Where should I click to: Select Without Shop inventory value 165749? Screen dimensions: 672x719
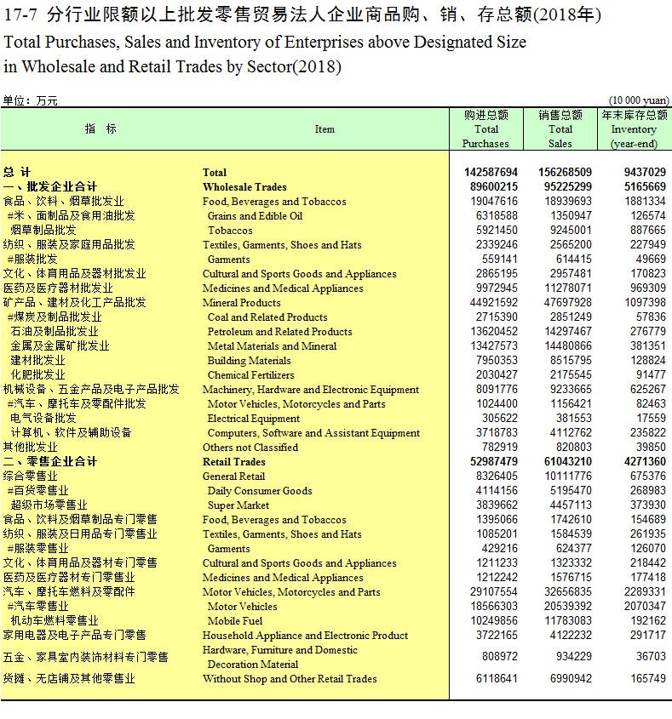(x=647, y=679)
